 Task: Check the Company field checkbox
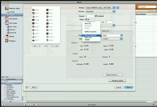click(x=5, y=89)
